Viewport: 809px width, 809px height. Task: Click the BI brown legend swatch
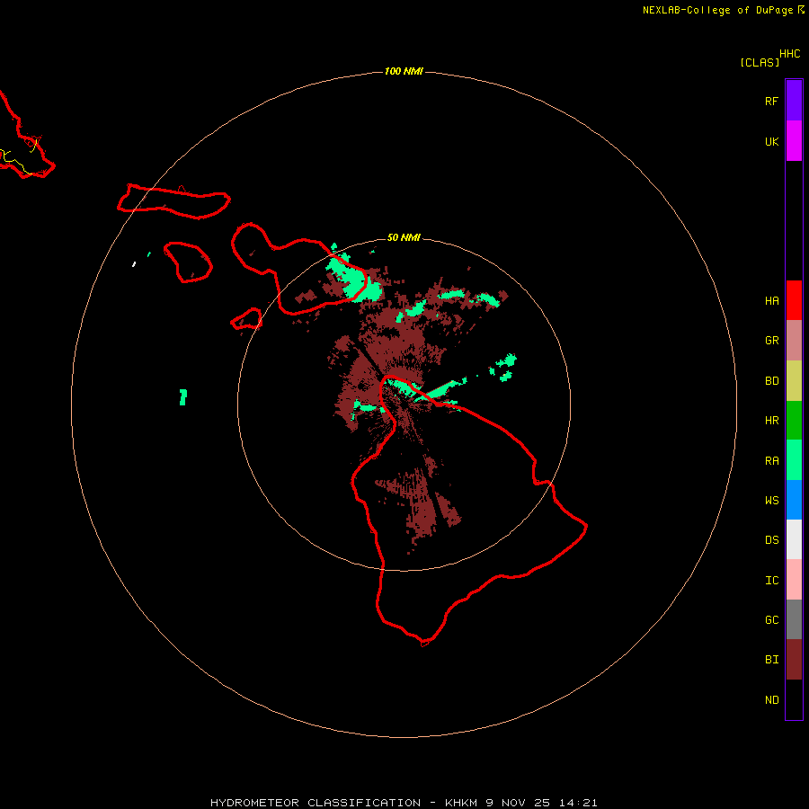coord(794,660)
